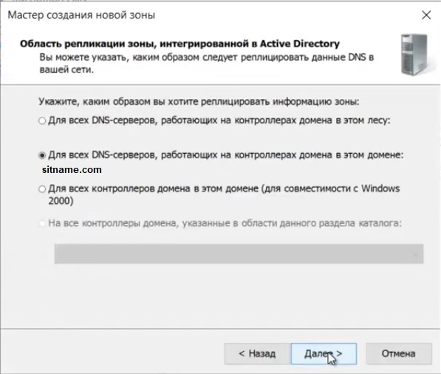Close the new zone wizard with X

tap(426, 16)
